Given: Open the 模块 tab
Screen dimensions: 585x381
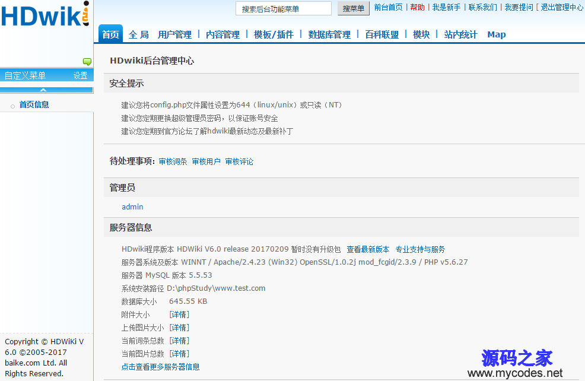Looking at the screenshot, I should 421,34.
